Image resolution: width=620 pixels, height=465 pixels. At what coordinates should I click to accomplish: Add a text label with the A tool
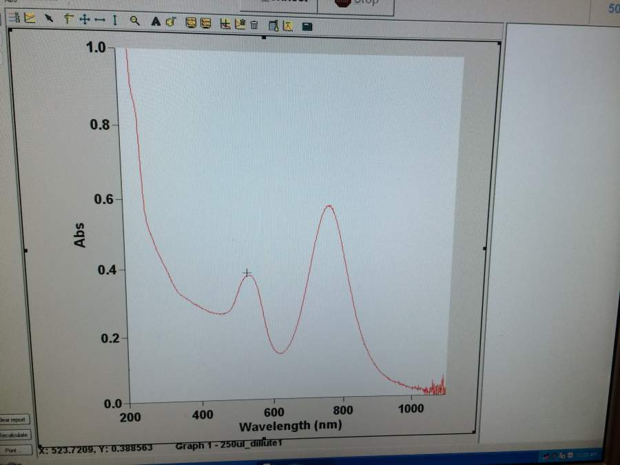156,22
